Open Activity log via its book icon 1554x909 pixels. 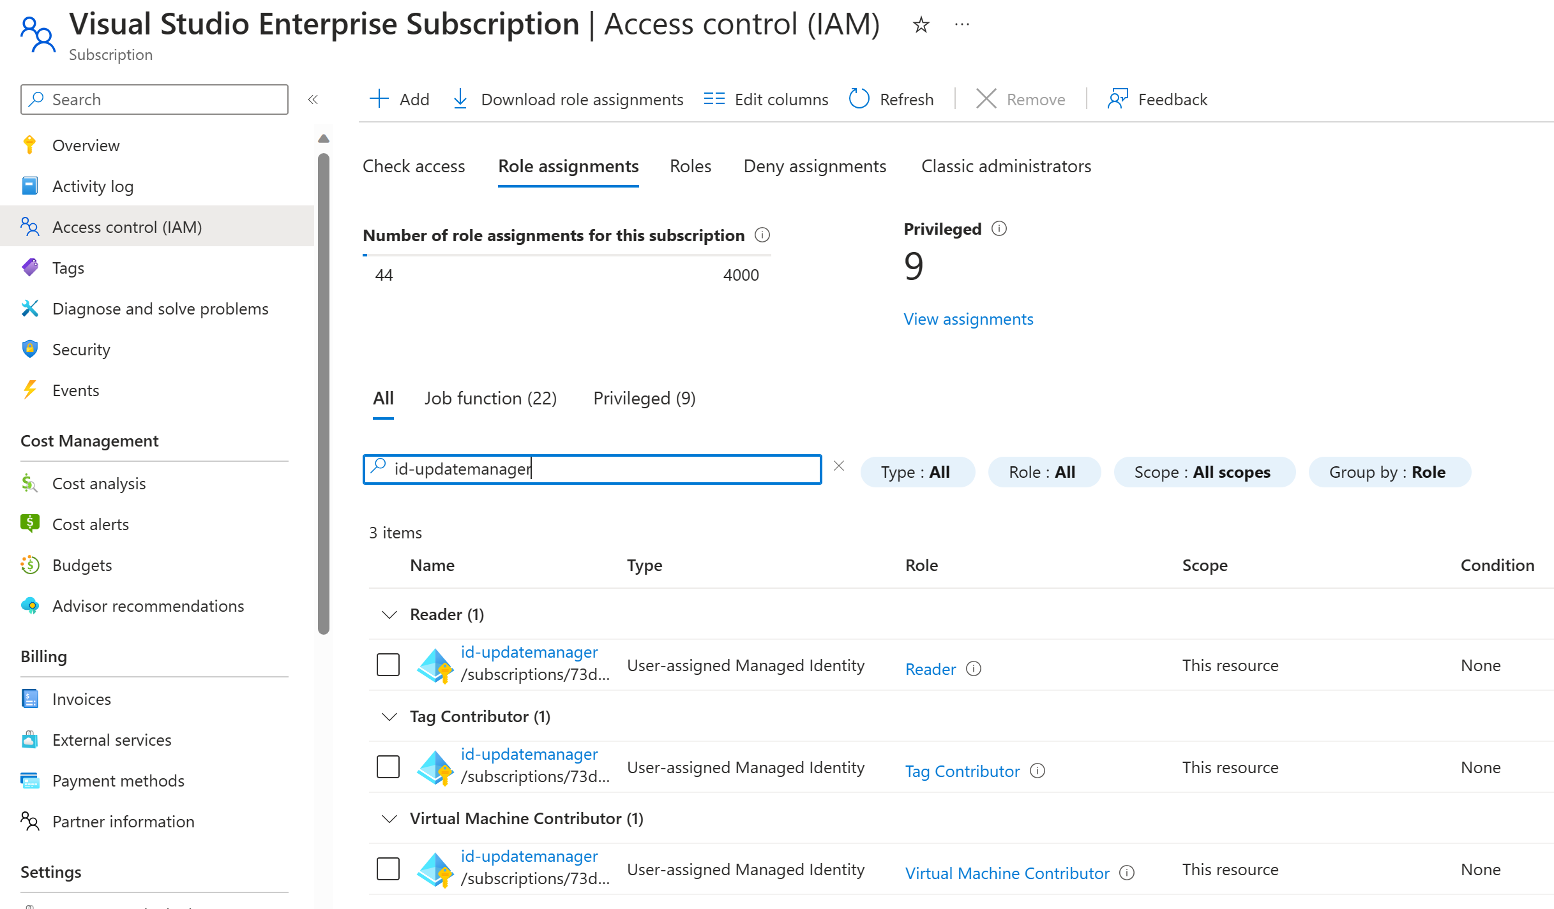29,186
